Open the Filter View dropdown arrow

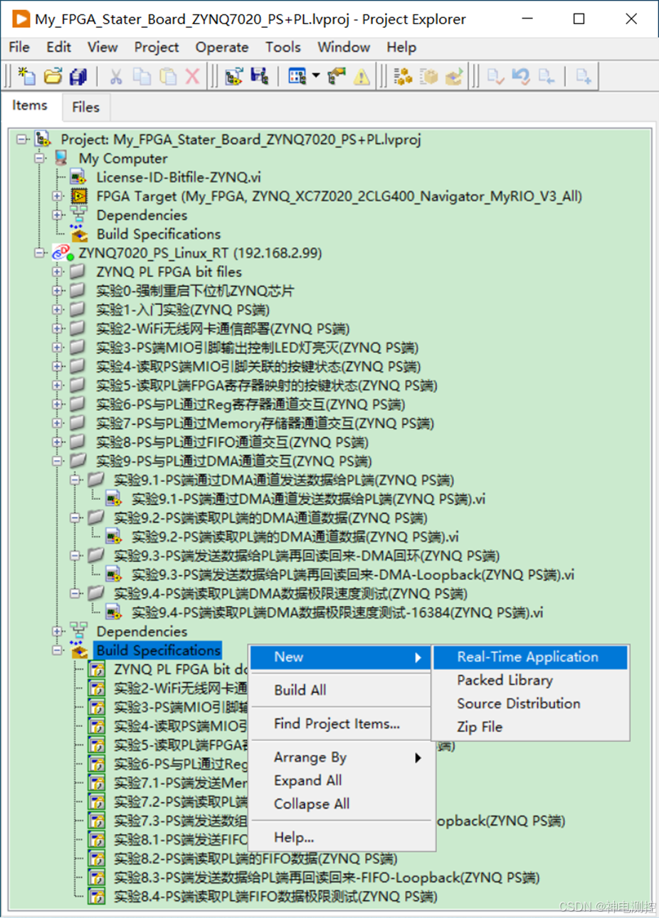pos(315,76)
